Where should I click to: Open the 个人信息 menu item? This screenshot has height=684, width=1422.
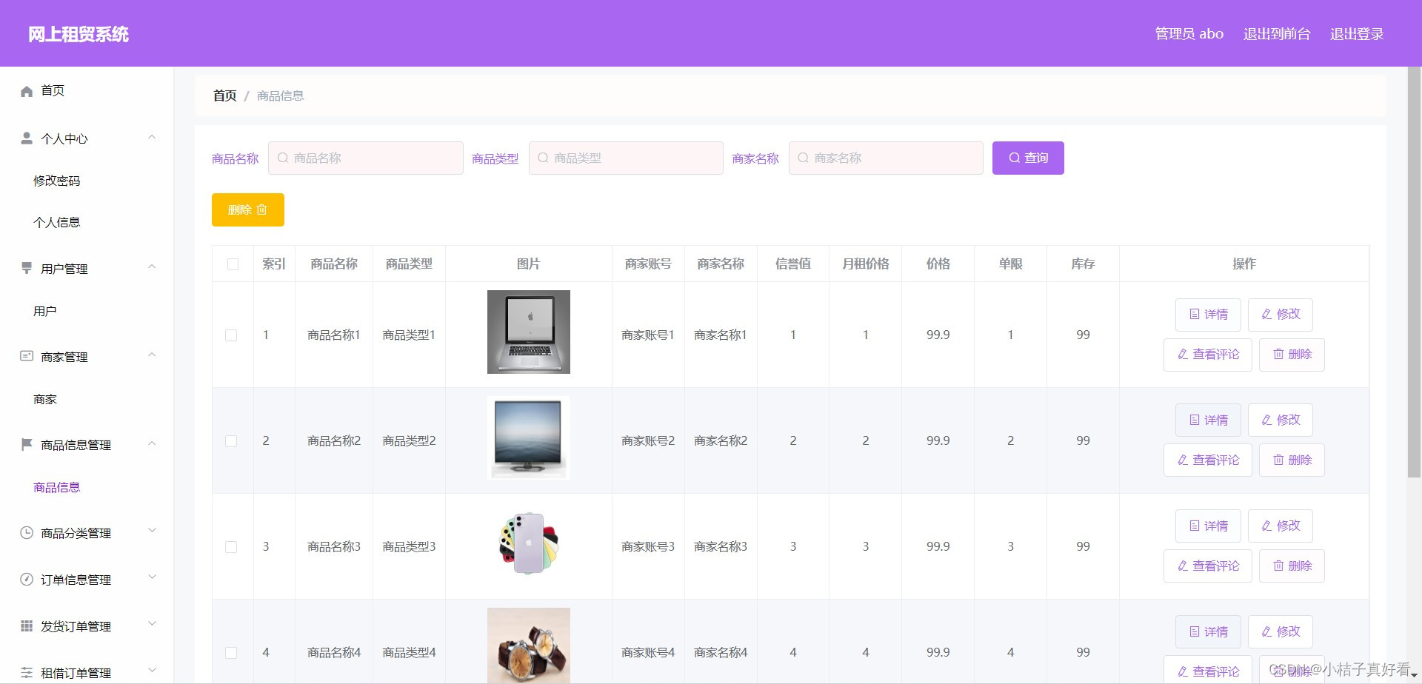[56, 222]
